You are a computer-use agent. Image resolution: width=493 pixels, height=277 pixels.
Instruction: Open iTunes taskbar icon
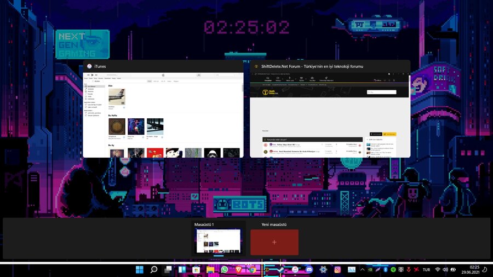tap(295, 269)
